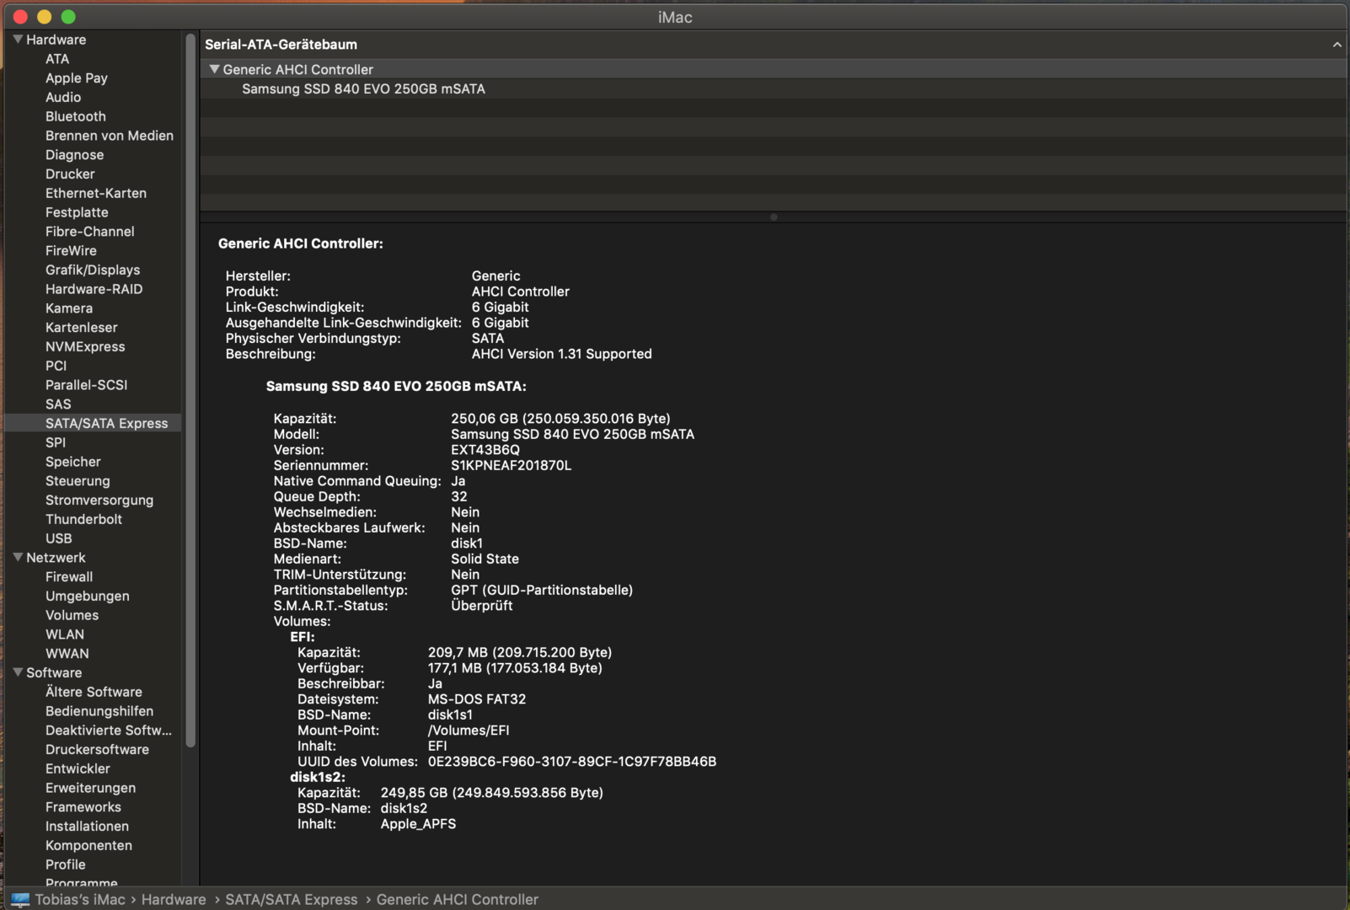Click serial number S1KPNEAF201870L

click(x=512, y=465)
